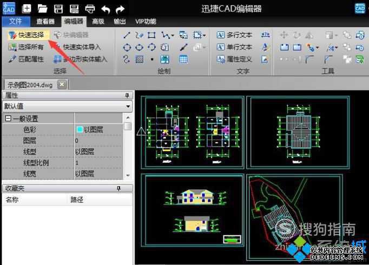This screenshot has width=369, height=265.
Task: Open the File (文件) menu
Action: point(16,22)
